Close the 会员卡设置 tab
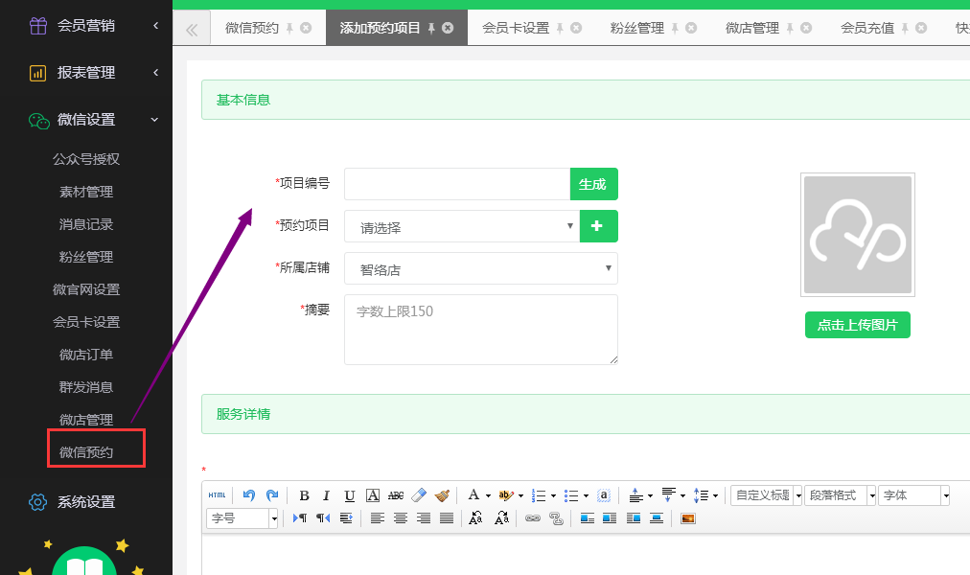 click(576, 28)
